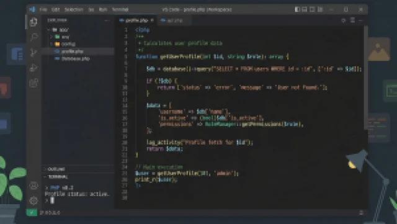
Task: Open the Selection menu
Action: tap(74, 10)
